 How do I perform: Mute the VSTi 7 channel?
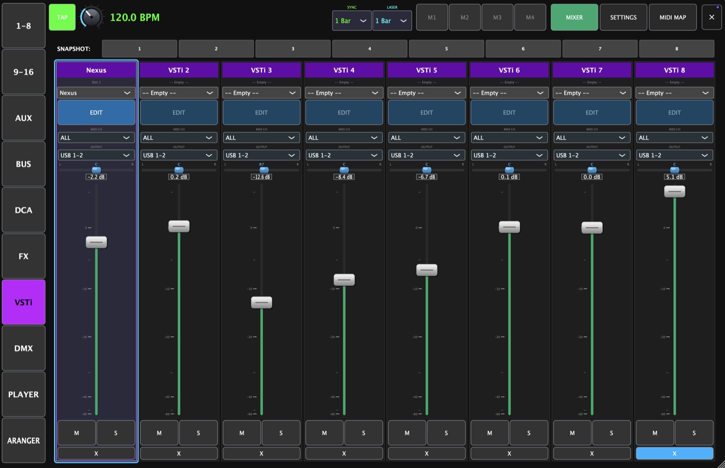coord(572,433)
